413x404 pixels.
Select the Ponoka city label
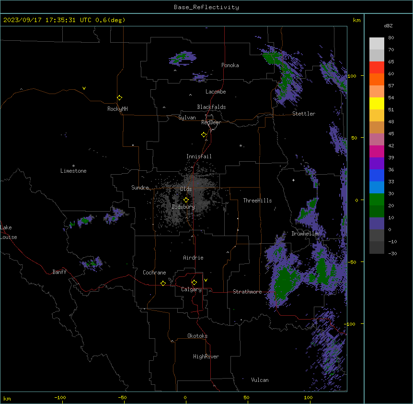click(230, 65)
